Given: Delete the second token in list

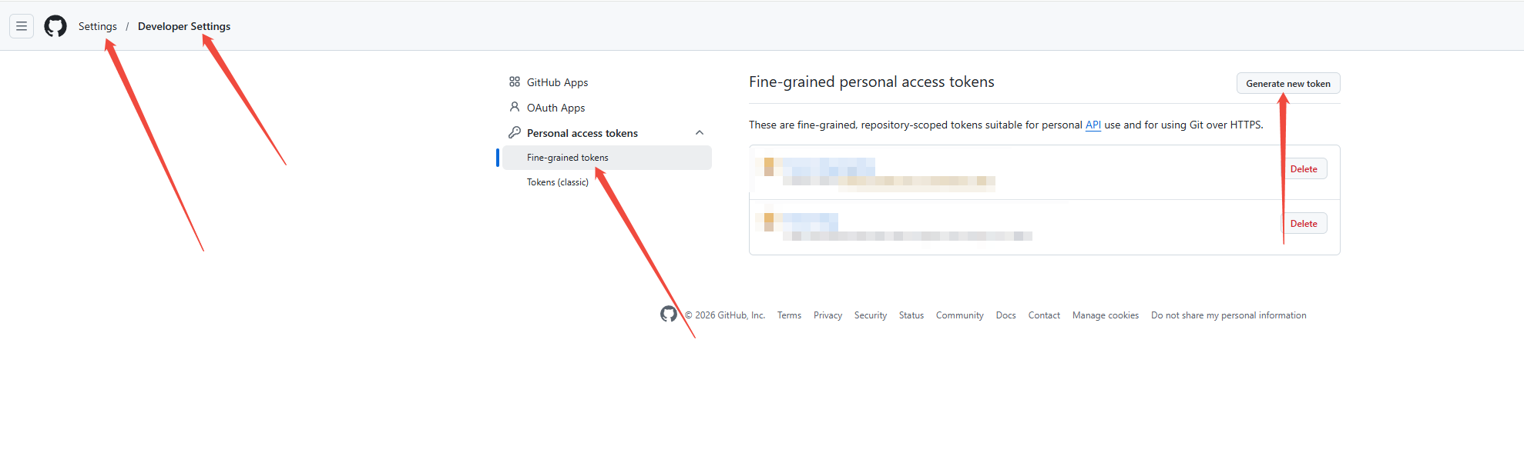Looking at the screenshot, I should [1304, 224].
